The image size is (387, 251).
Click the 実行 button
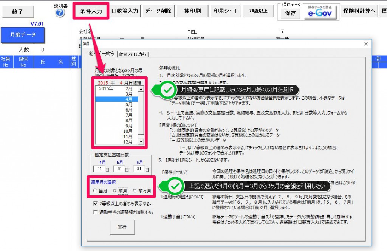coord(122,227)
